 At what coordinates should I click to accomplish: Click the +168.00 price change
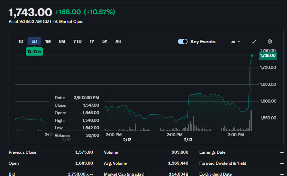68,12
